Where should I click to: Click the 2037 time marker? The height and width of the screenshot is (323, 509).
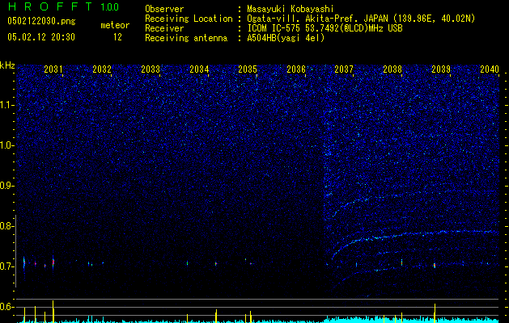click(344, 69)
